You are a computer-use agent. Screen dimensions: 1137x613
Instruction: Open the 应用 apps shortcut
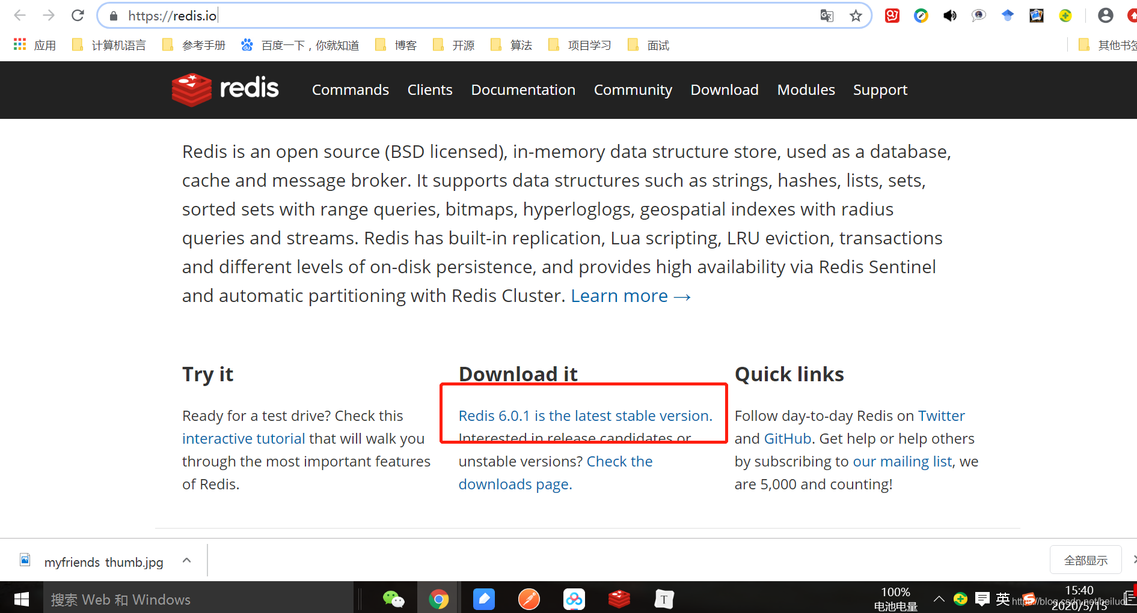click(x=35, y=45)
